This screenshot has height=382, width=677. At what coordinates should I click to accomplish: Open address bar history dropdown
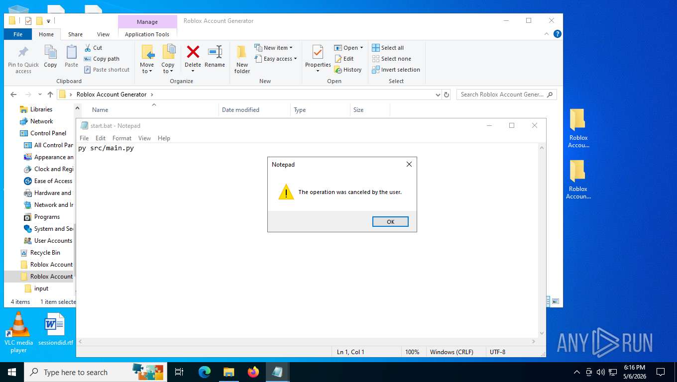pos(438,95)
